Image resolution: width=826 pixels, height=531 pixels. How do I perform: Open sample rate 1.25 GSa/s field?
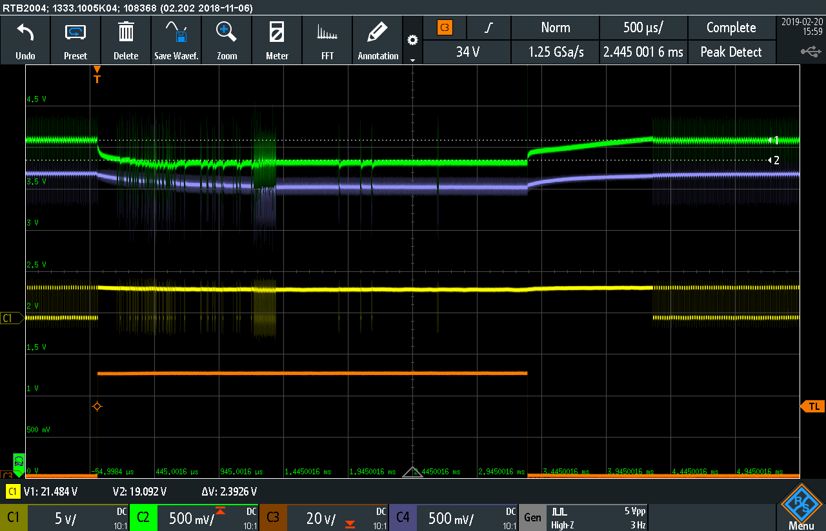click(555, 52)
